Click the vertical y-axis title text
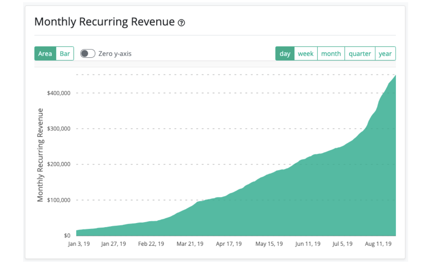 [40, 155]
